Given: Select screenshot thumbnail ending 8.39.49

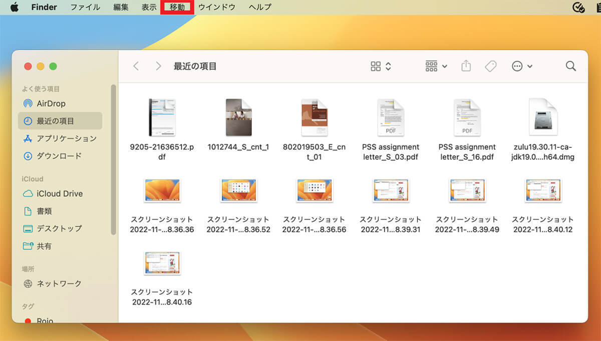Looking at the screenshot, I should [467, 190].
